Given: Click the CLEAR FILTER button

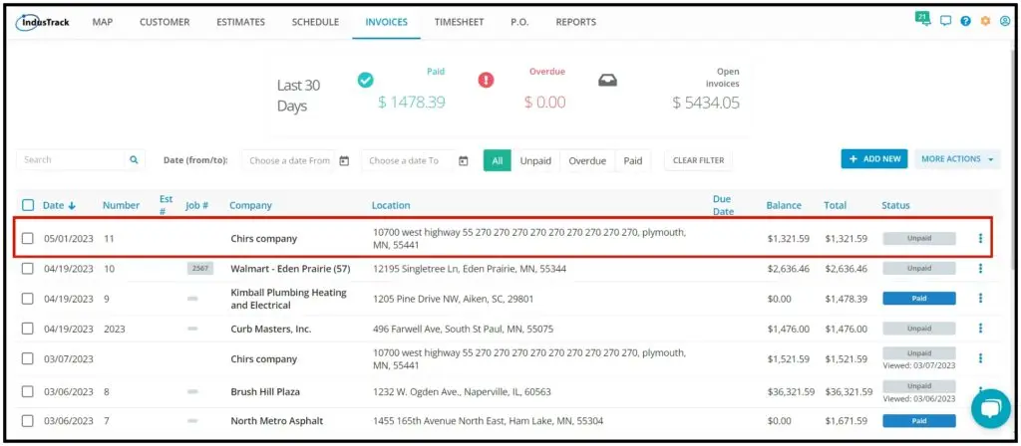Looking at the screenshot, I should click(698, 160).
